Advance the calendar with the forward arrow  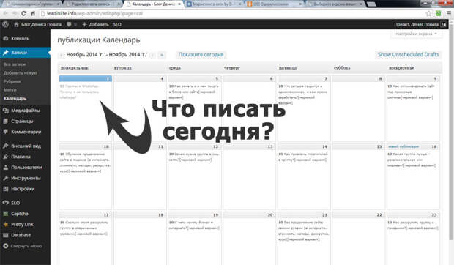click(162, 55)
